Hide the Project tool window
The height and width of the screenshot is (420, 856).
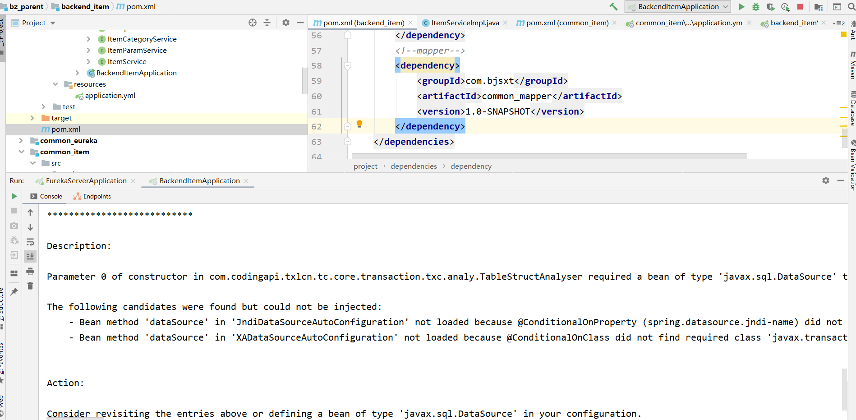[x=300, y=23]
